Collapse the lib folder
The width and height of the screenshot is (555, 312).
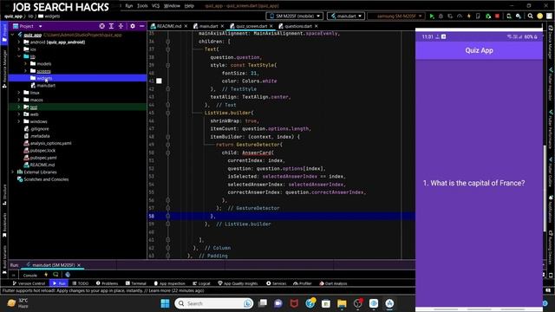point(19,56)
